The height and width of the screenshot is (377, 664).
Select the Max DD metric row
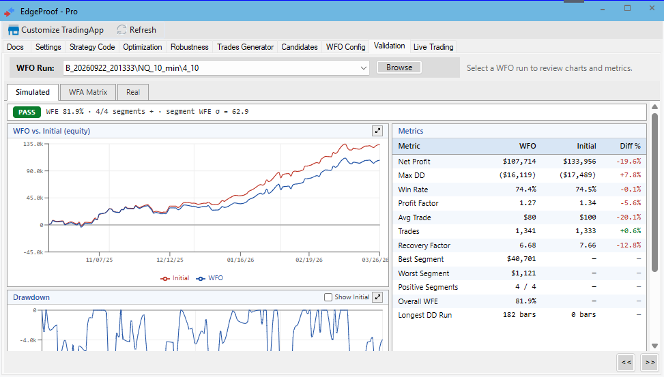coord(519,175)
